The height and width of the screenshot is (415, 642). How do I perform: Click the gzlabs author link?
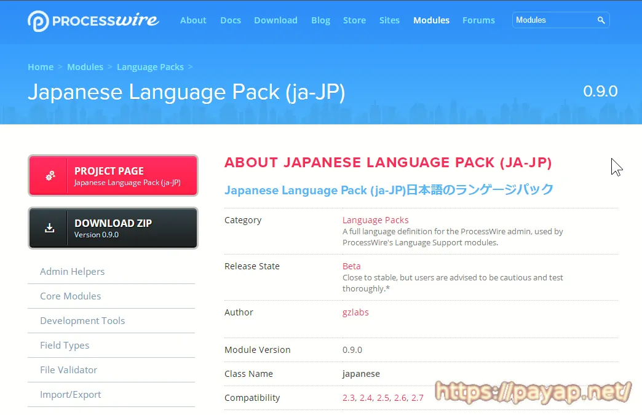click(355, 312)
